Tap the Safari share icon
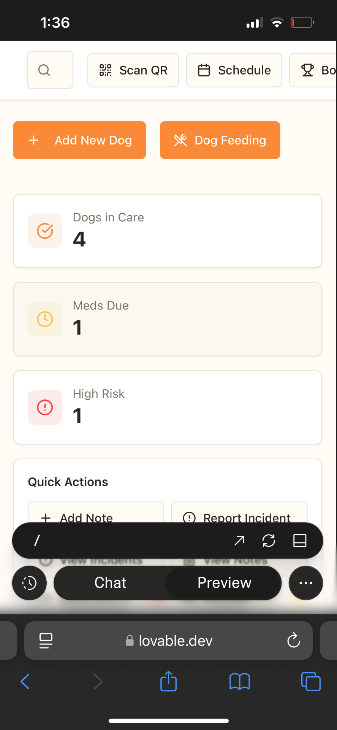Image resolution: width=337 pixels, height=730 pixels. [168, 681]
